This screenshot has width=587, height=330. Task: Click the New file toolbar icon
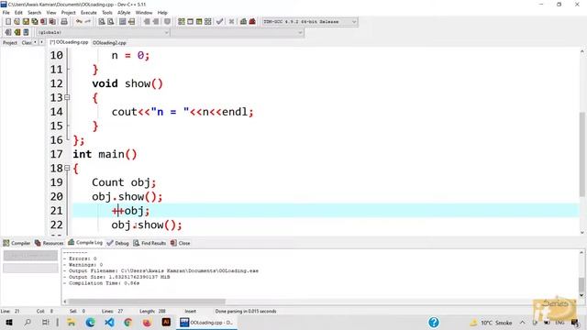(8, 22)
